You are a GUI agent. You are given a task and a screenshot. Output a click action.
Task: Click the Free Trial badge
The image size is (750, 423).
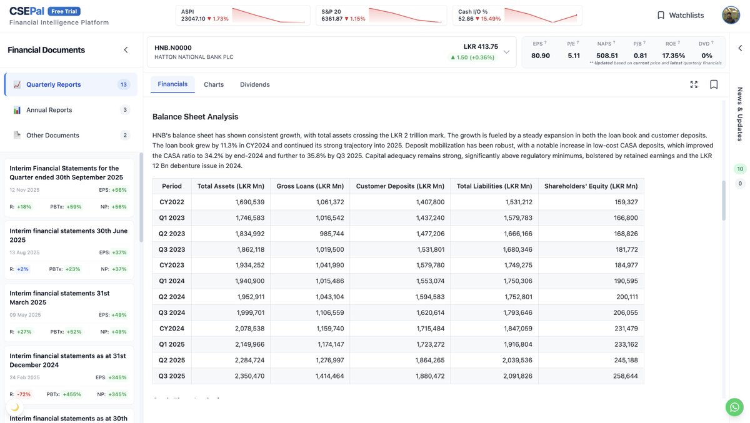64,11
